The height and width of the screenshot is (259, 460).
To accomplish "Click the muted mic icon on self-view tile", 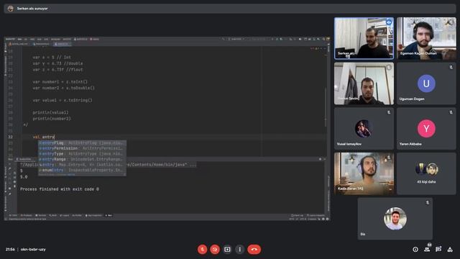I will point(428,202).
